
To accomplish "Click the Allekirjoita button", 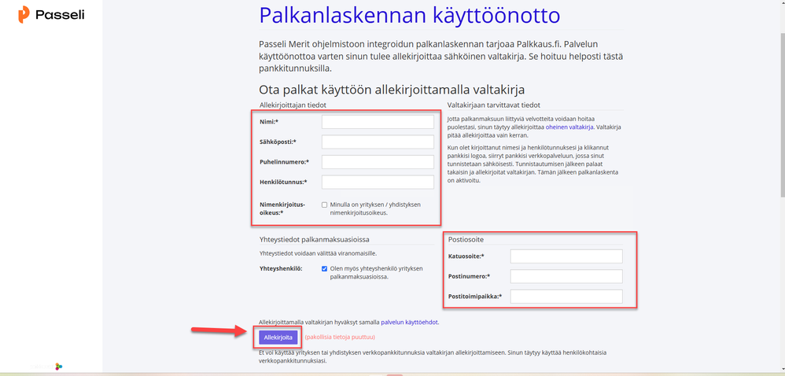I will [278, 337].
